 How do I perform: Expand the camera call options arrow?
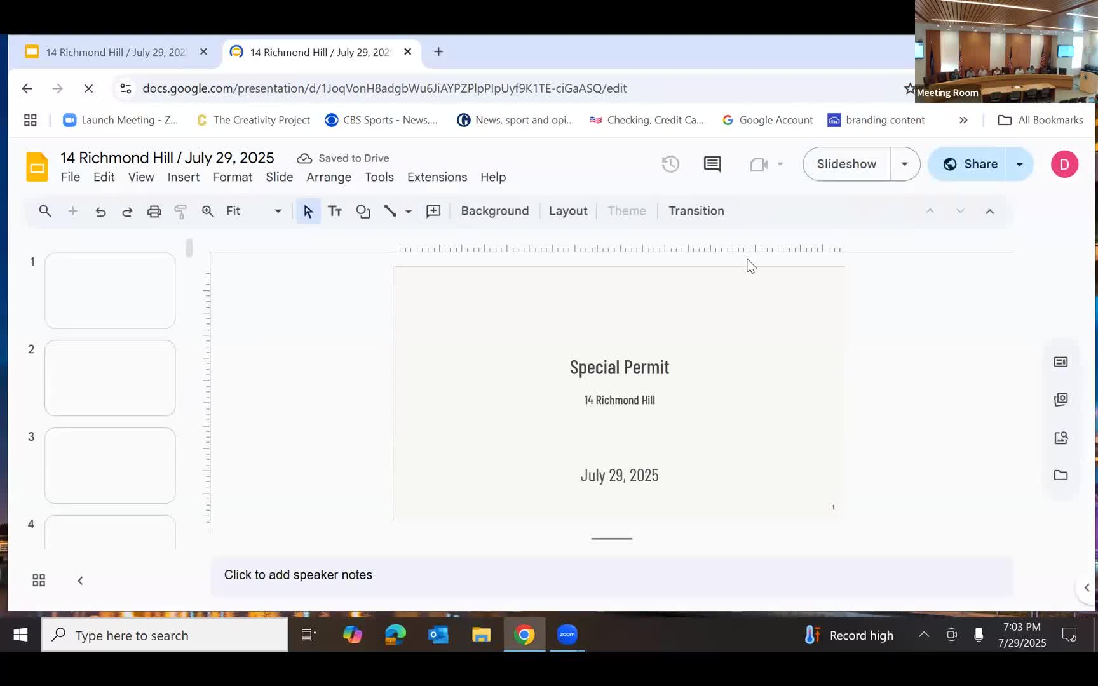click(780, 165)
